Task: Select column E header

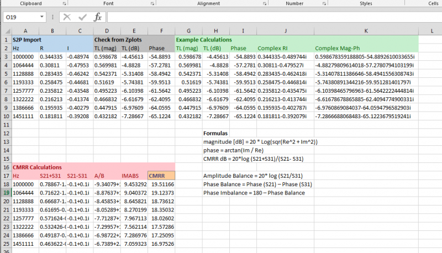Action: (x=134, y=31)
